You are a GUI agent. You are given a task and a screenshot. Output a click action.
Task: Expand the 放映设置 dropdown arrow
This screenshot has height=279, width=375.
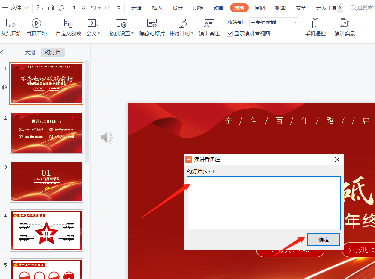133,33
